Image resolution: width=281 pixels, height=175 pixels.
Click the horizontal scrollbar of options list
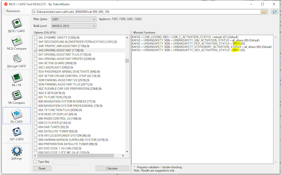click(79, 156)
